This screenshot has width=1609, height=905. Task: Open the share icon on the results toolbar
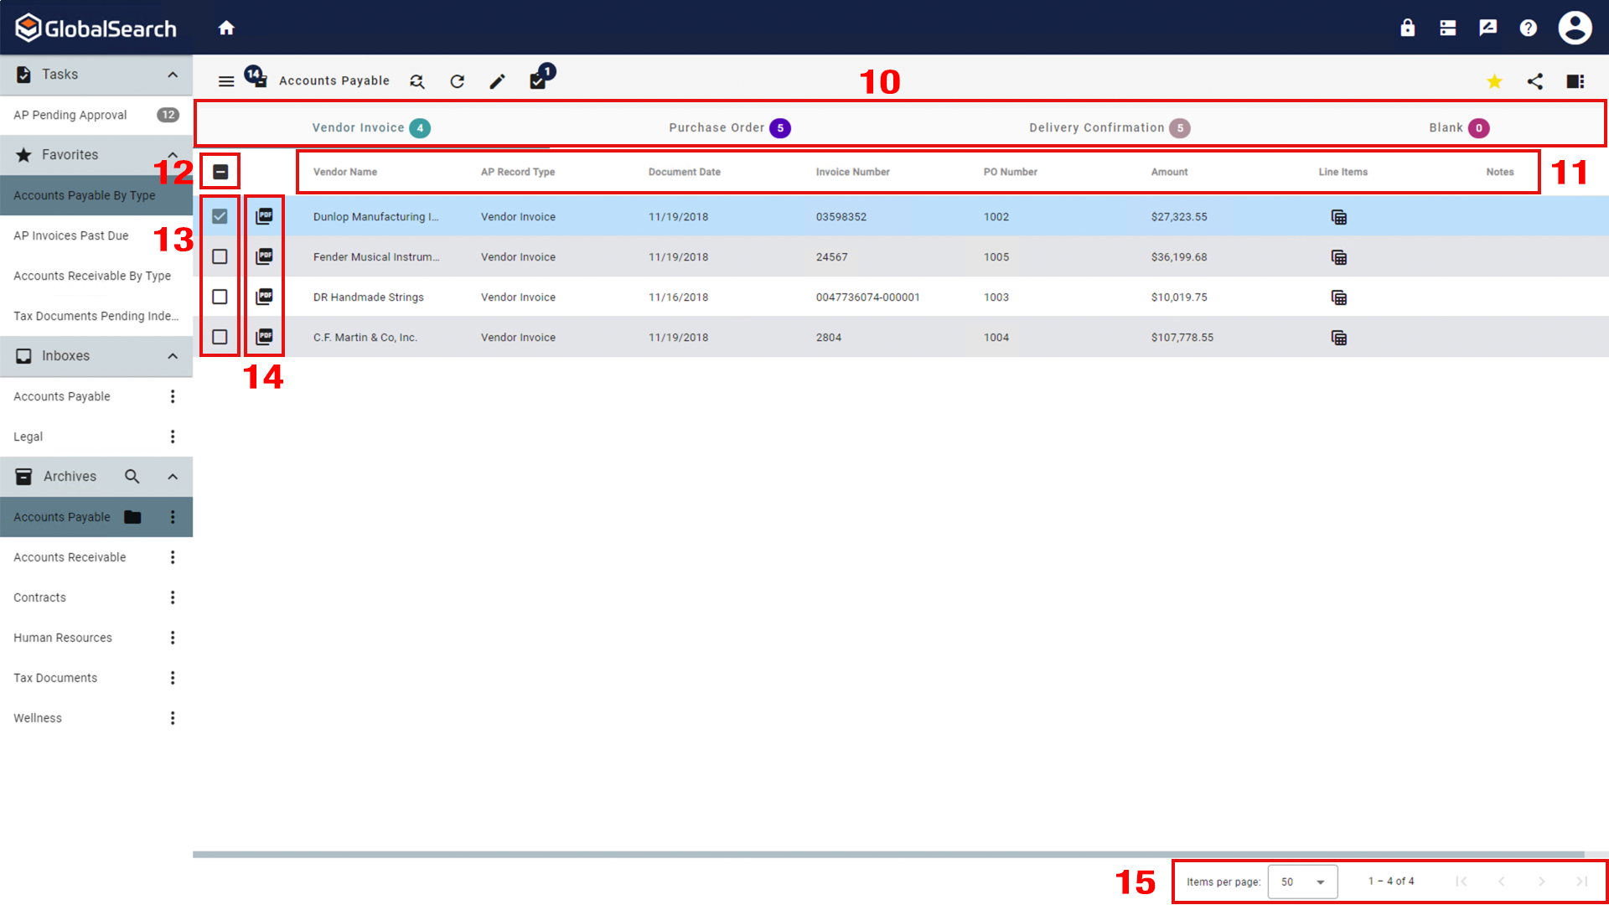pos(1535,81)
